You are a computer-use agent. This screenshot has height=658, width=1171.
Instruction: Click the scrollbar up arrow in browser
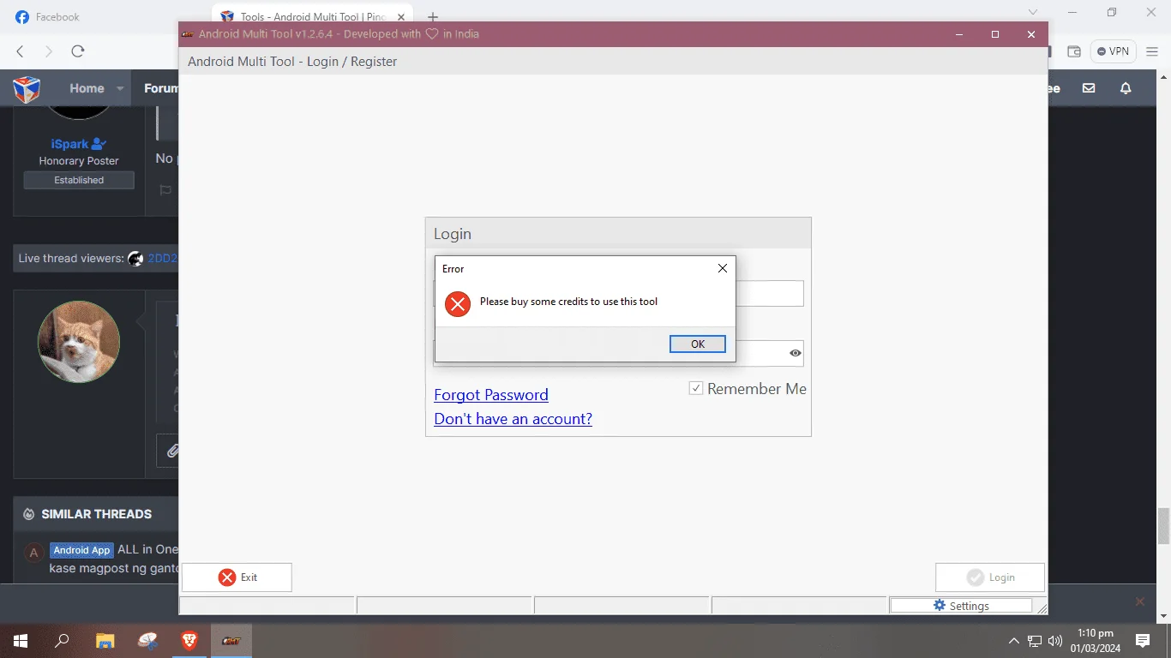click(1163, 76)
